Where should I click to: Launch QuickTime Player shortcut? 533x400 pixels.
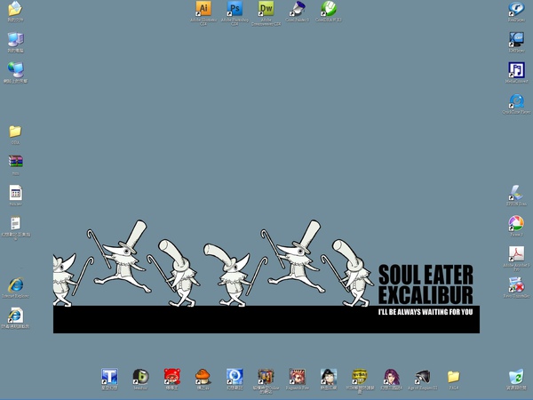pos(516,101)
